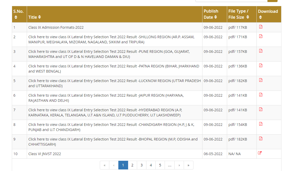The height and width of the screenshot is (171, 284).
Task: Sort table by Title column
Action: coord(39,17)
